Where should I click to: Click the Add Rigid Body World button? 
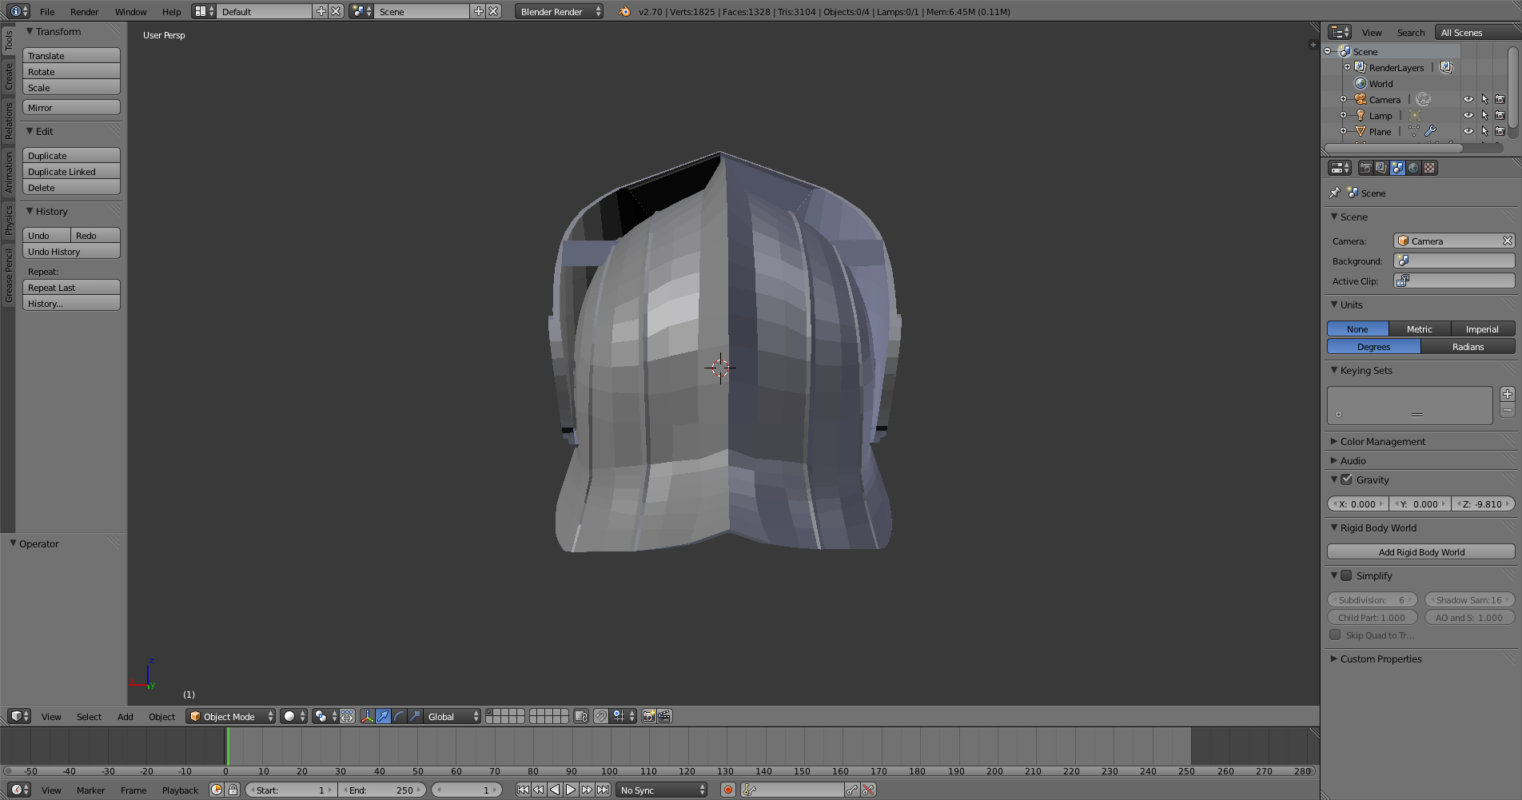pos(1420,551)
